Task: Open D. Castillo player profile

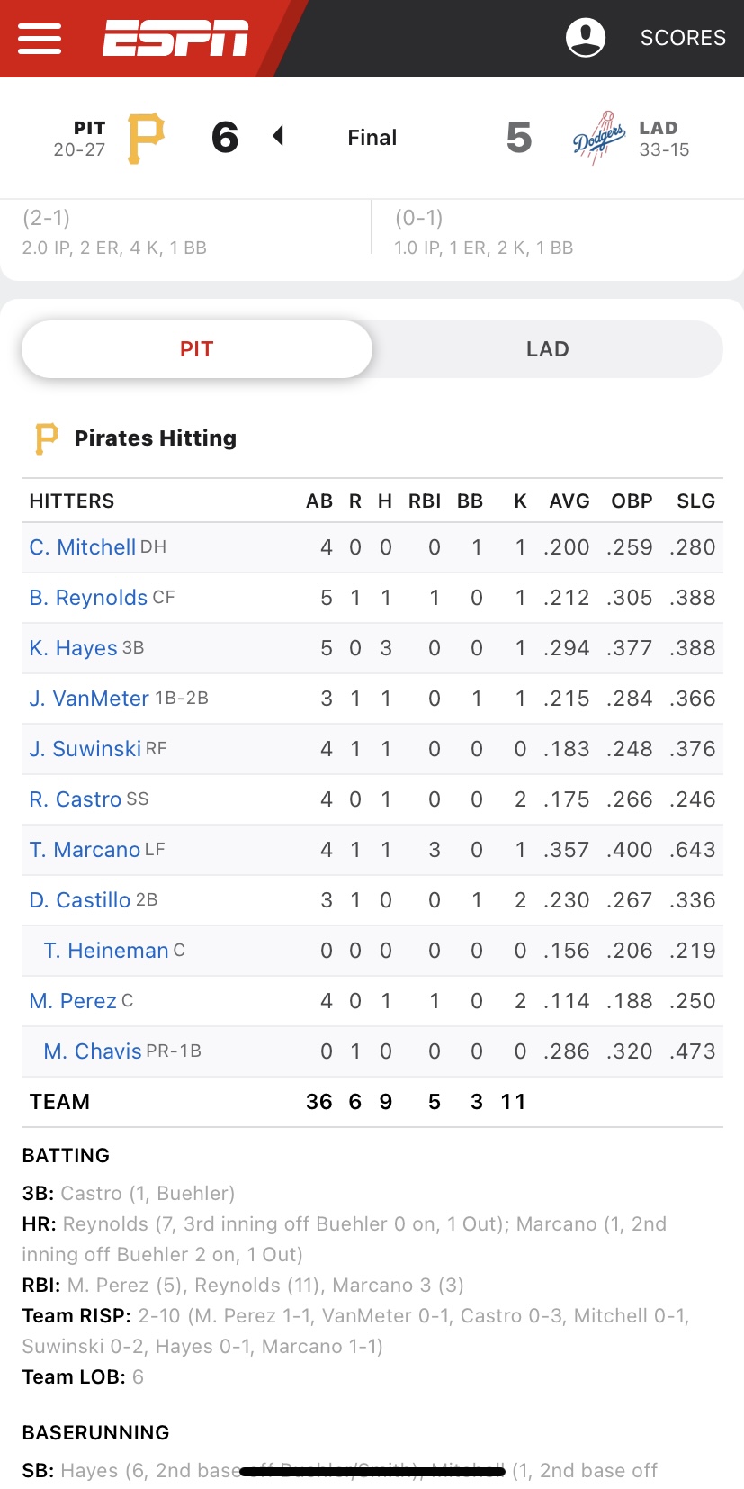Action: click(x=80, y=900)
